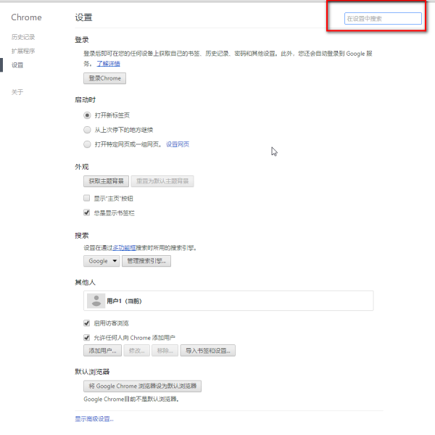The image size is (435, 435).
Task: Open 历史记录 in the sidebar
Action: [x=23, y=37]
